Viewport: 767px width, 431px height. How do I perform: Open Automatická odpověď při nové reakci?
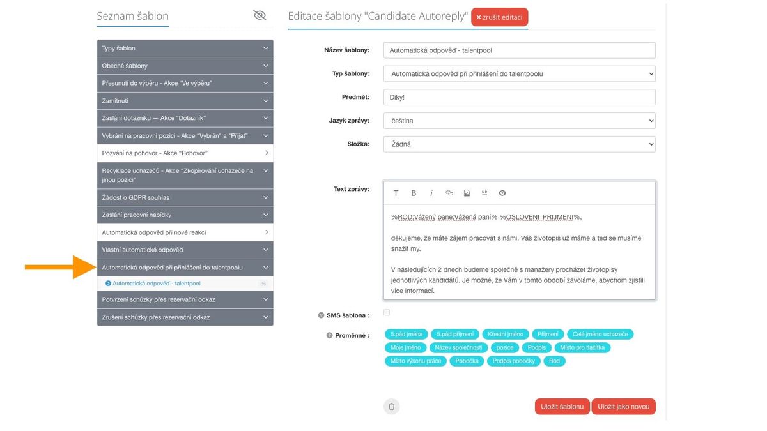[x=185, y=232]
